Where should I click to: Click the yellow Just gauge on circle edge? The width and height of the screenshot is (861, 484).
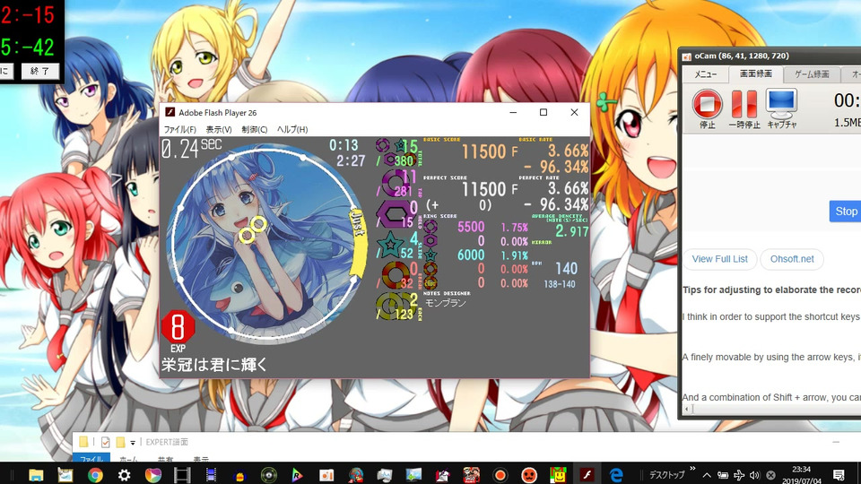359,242
